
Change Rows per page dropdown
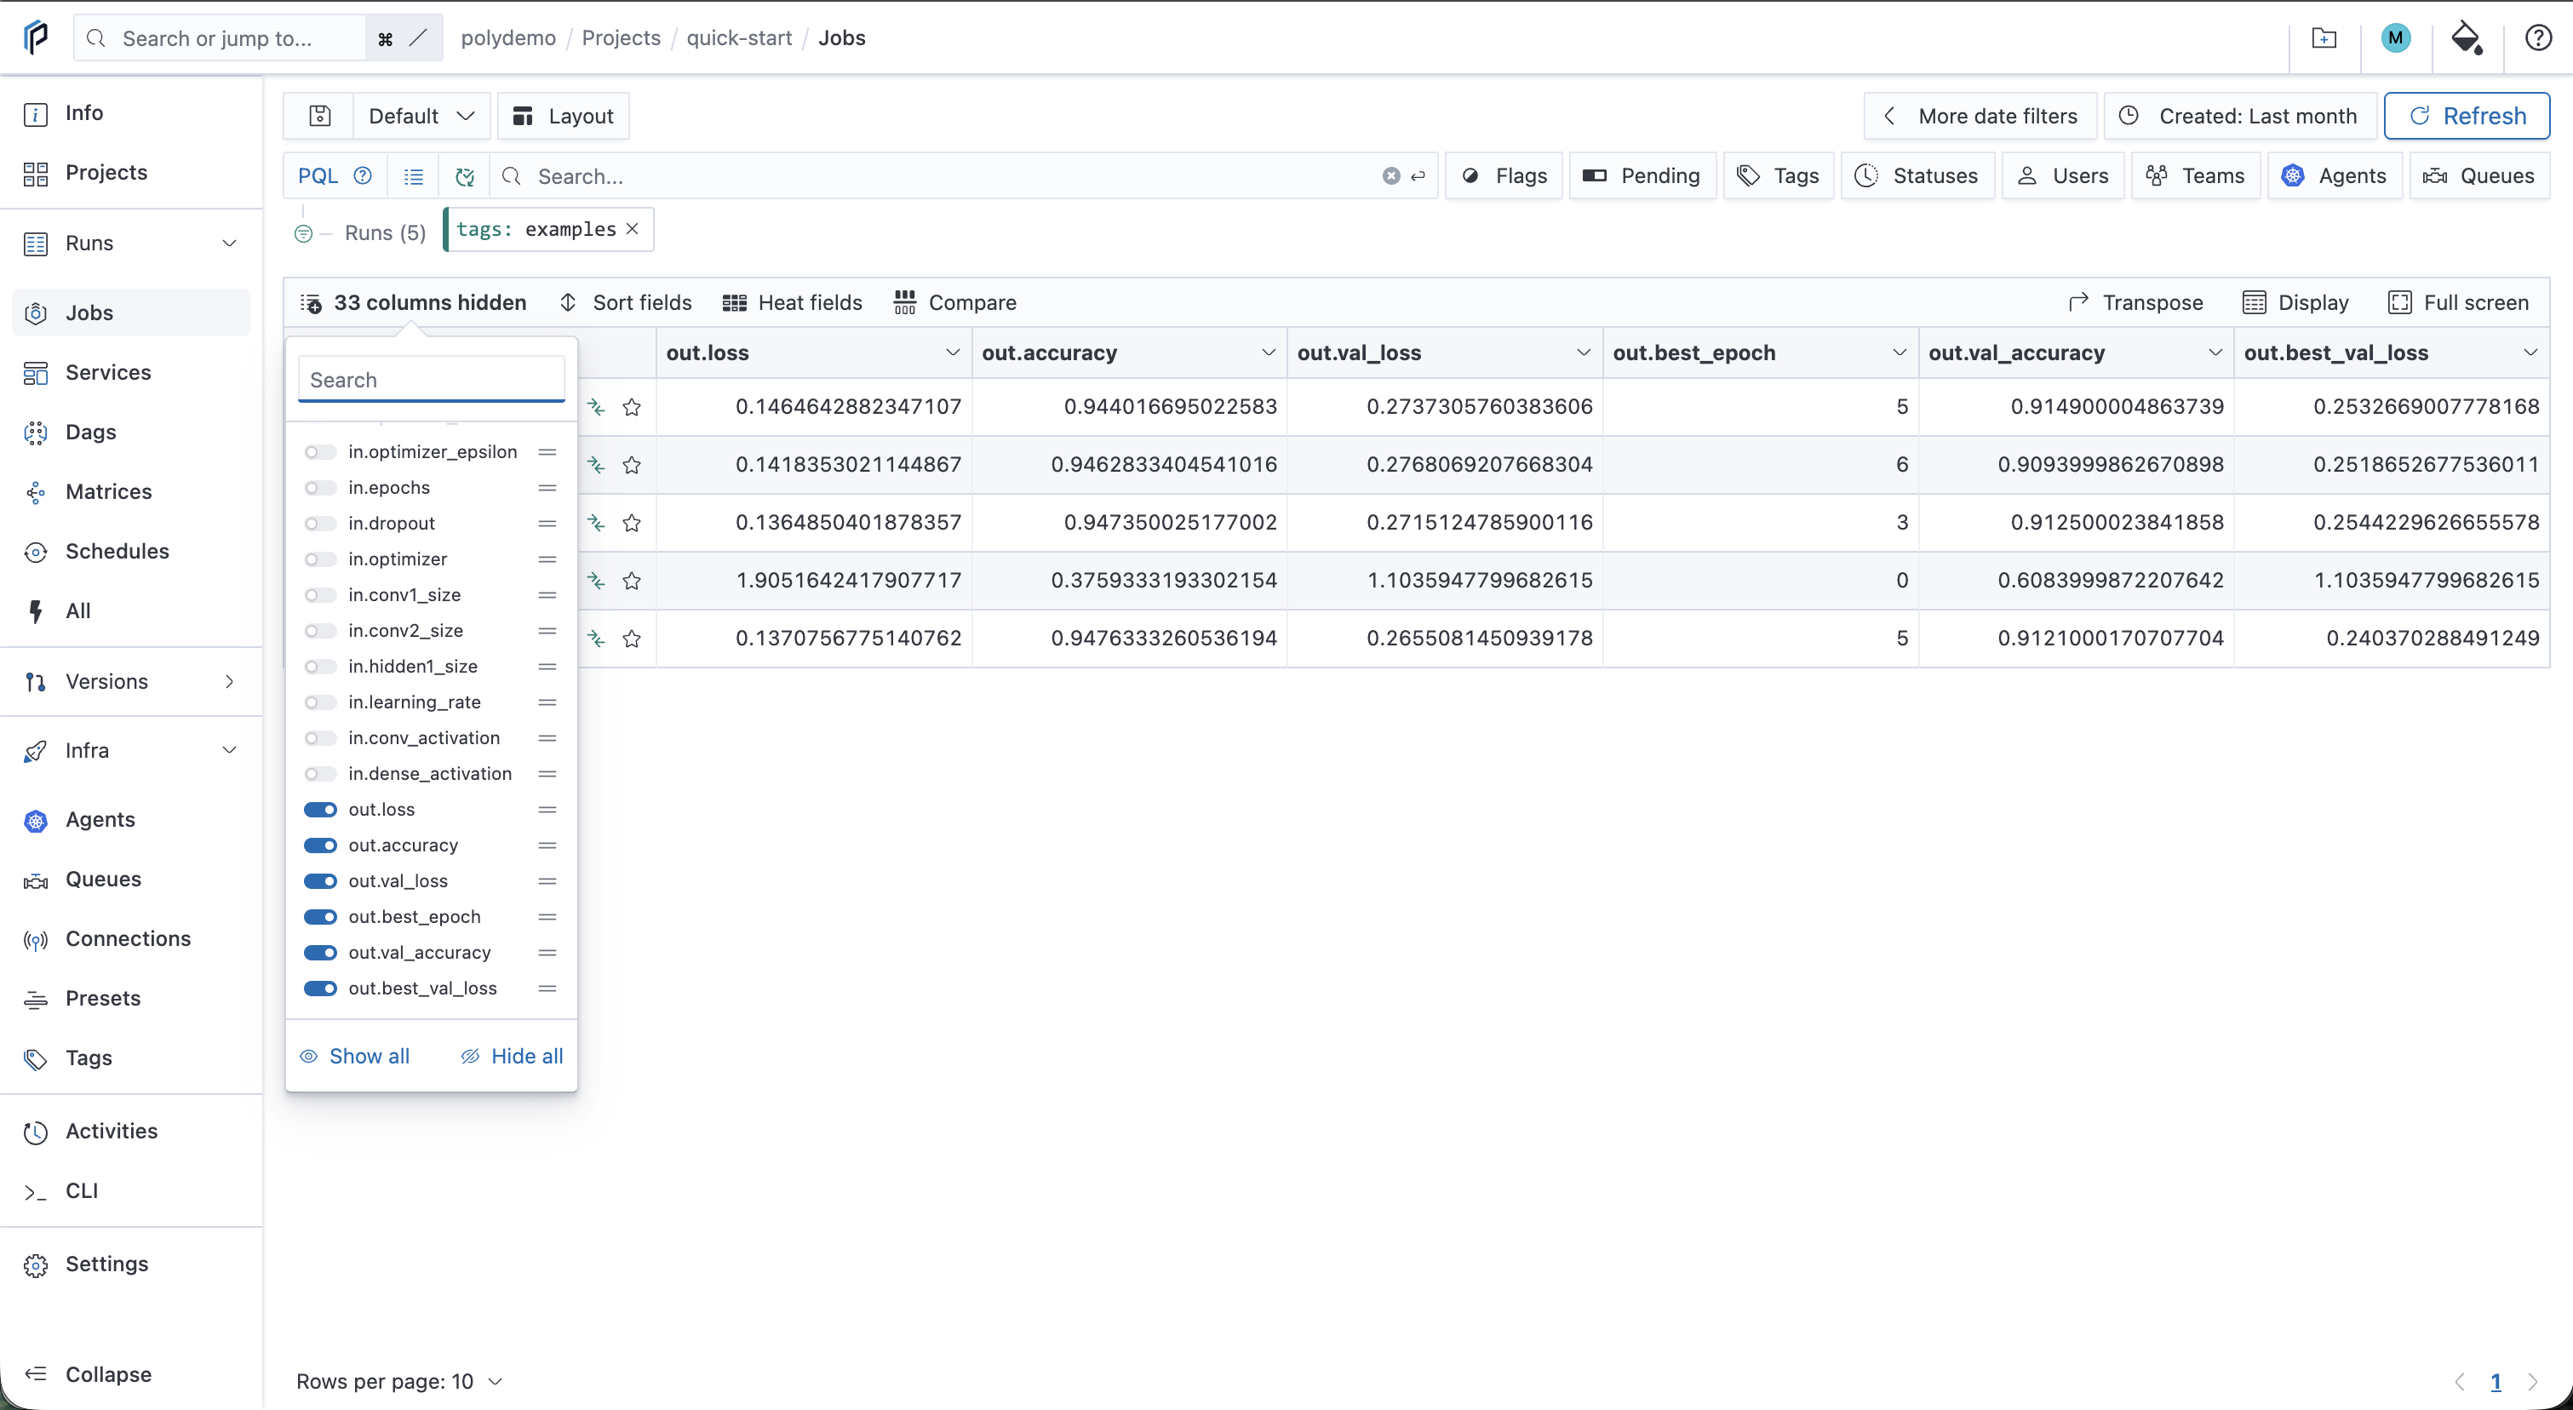point(399,1382)
